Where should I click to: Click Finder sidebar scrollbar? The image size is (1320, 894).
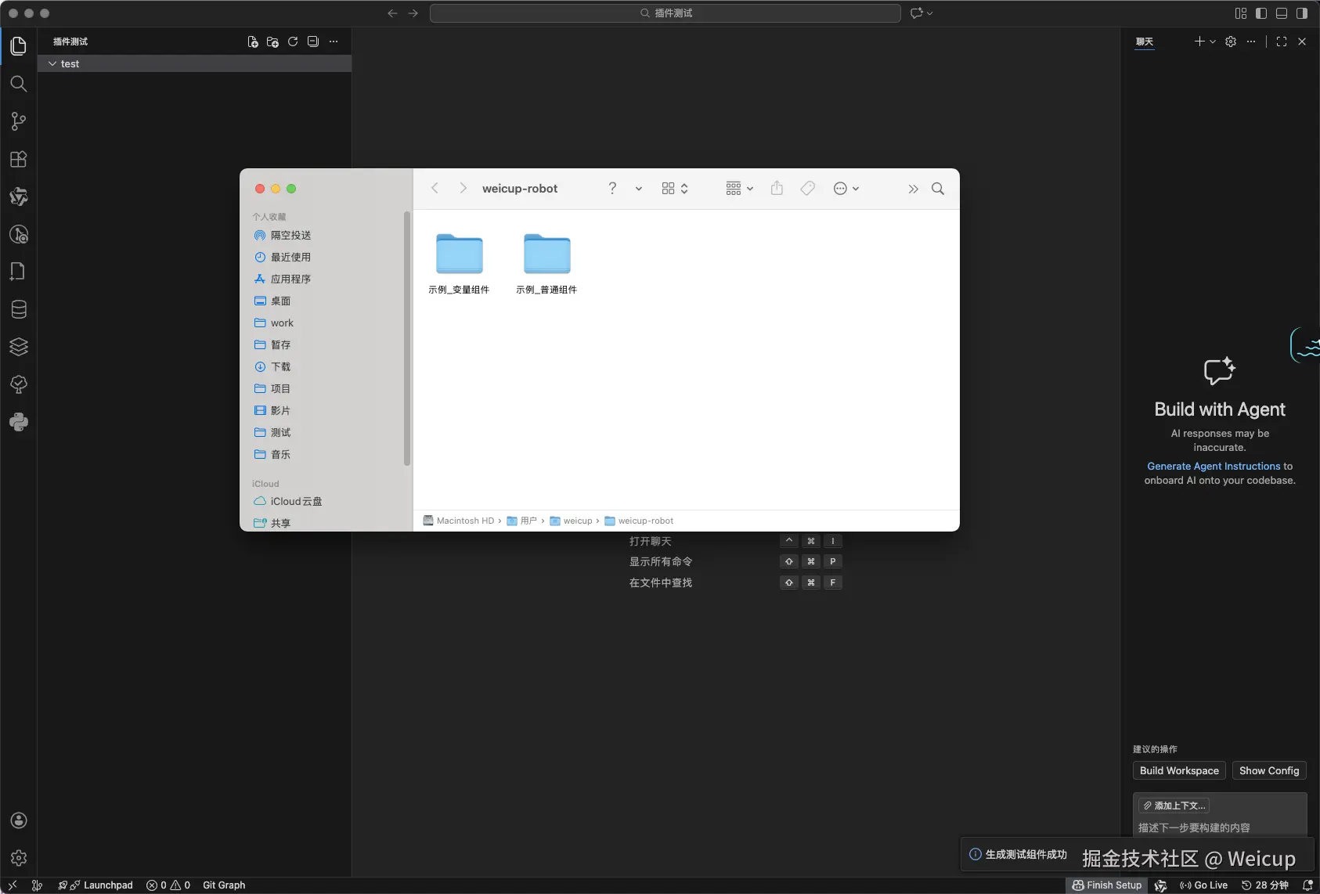(x=407, y=338)
